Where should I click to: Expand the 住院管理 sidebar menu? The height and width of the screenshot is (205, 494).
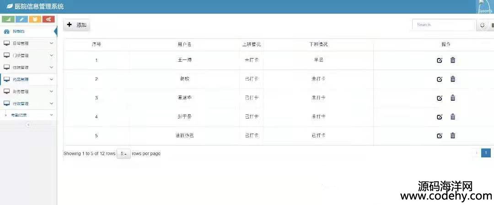[x=28, y=67]
